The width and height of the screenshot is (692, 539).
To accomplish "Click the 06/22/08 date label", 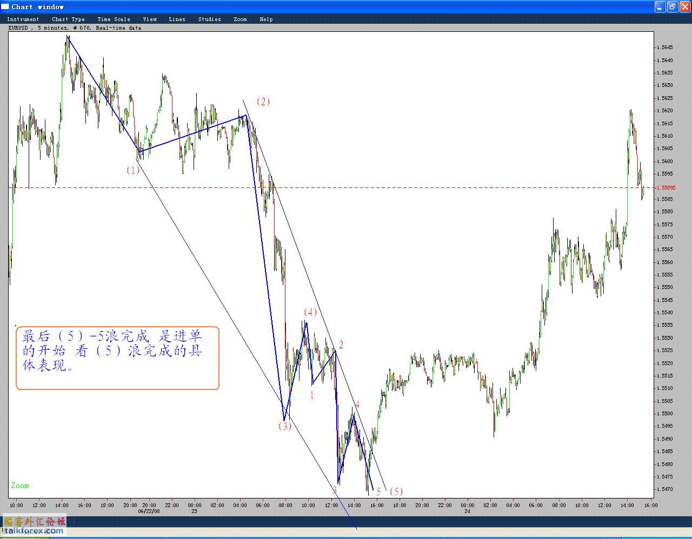I will [149, 511].
